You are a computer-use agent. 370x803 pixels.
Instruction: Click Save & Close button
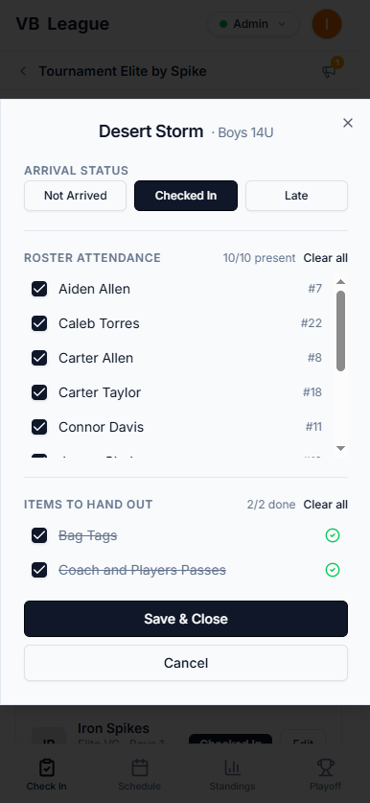(186, 619)
